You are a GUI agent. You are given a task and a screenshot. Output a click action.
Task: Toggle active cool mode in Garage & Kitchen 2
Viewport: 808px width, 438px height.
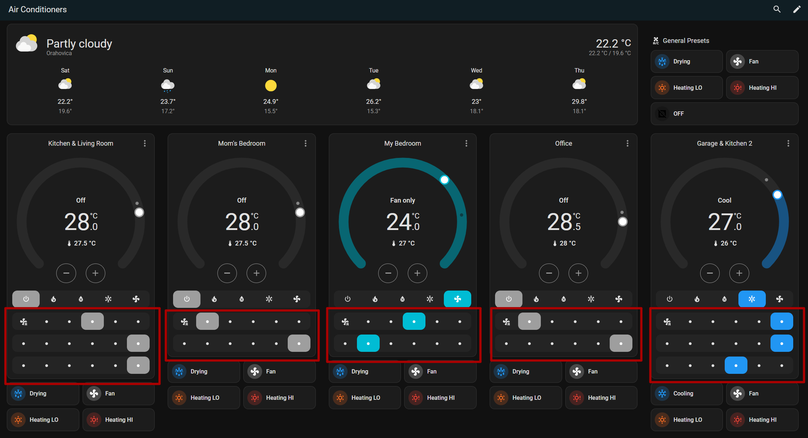pyautogui.click(x=752, y=299)
